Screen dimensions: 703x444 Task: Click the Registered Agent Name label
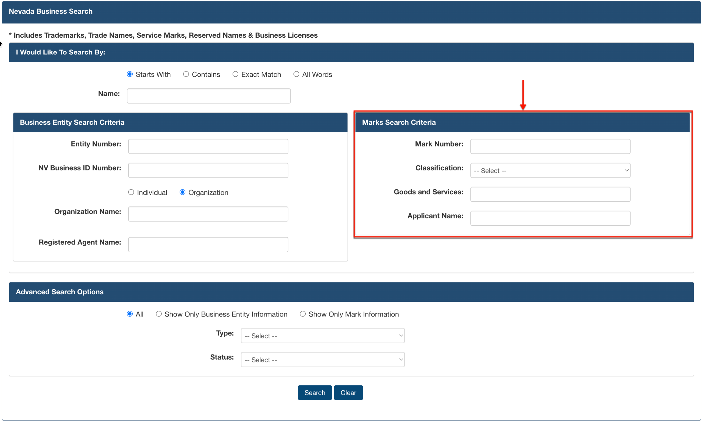[80, 242]
